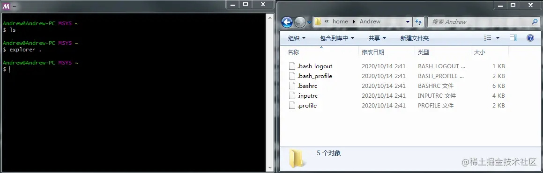Click the .profile file icon
Image resolution: width=543 pixels, height=173 pixels.
[x=292, y=105]
